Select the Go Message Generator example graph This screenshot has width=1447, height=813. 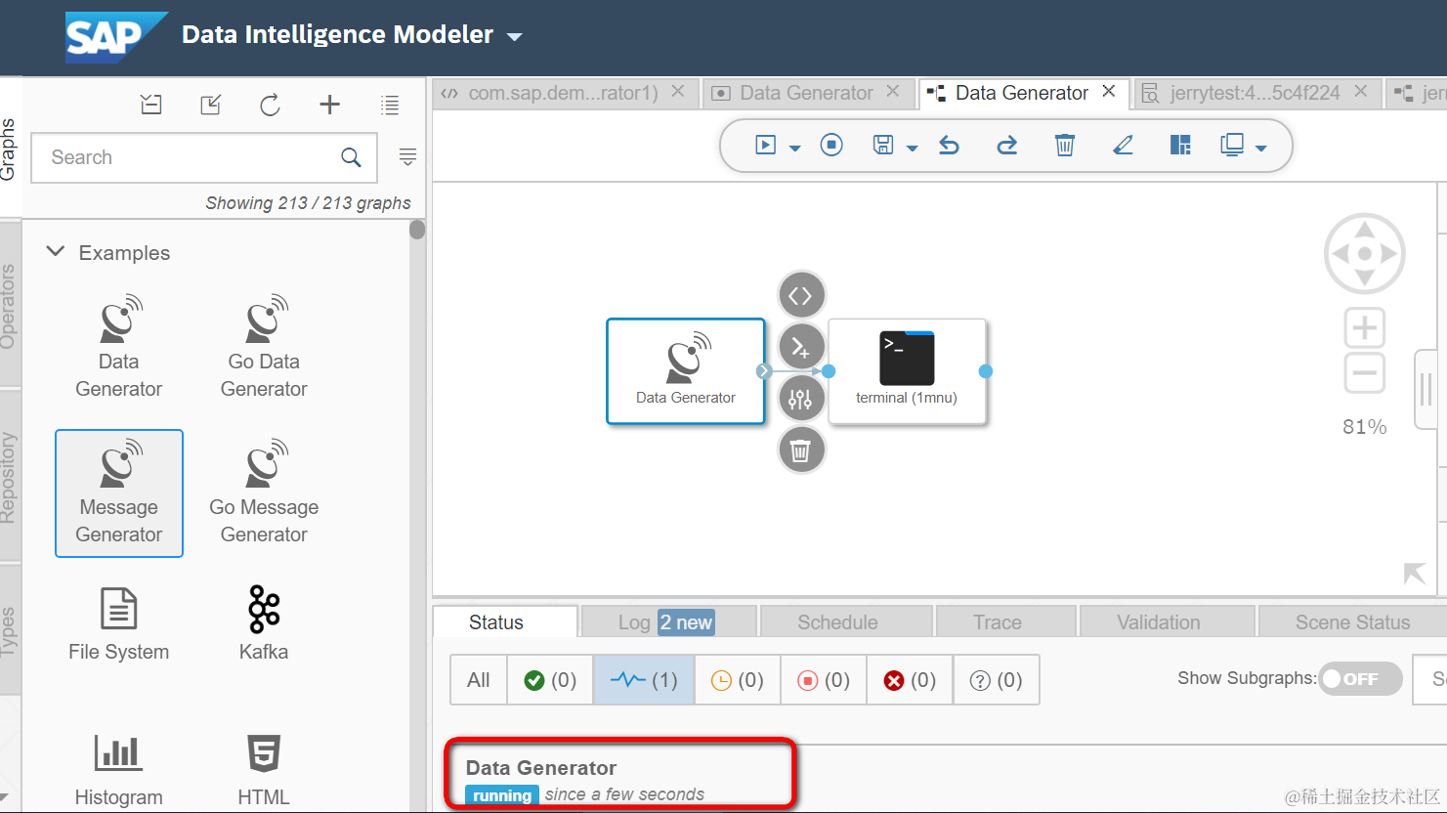pyautogui.click(x=264, y=493)
